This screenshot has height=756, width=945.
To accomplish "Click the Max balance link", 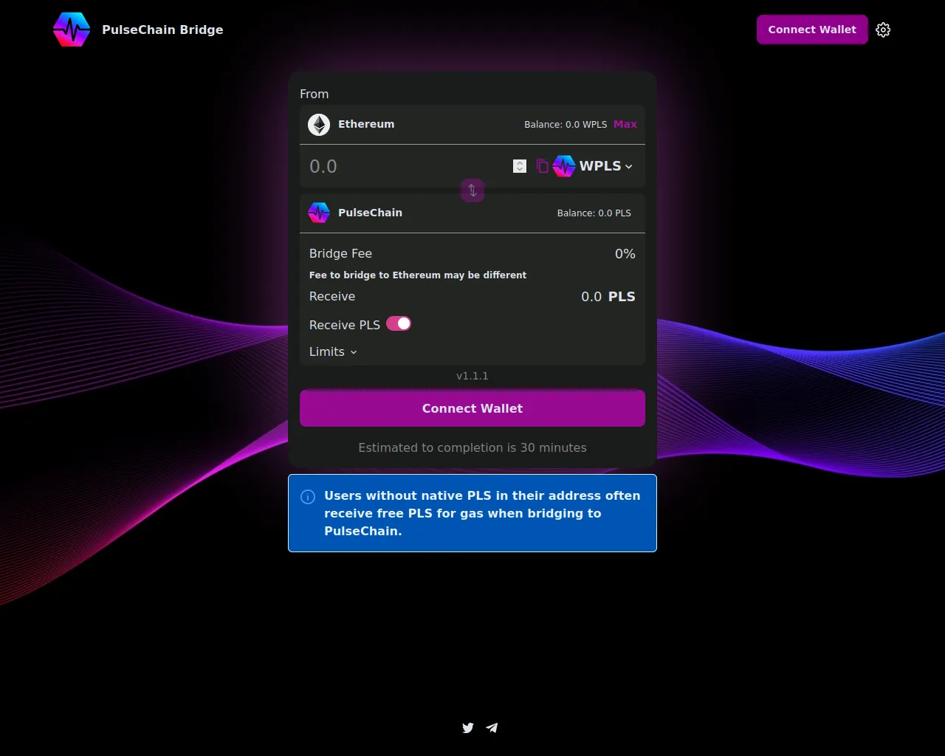I will [625, 124].
